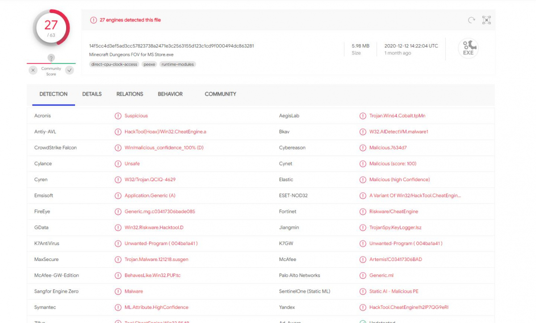The image size is (536, 323).
Task: Open the BEHAVIOR tab
Action: coord(170,94)
